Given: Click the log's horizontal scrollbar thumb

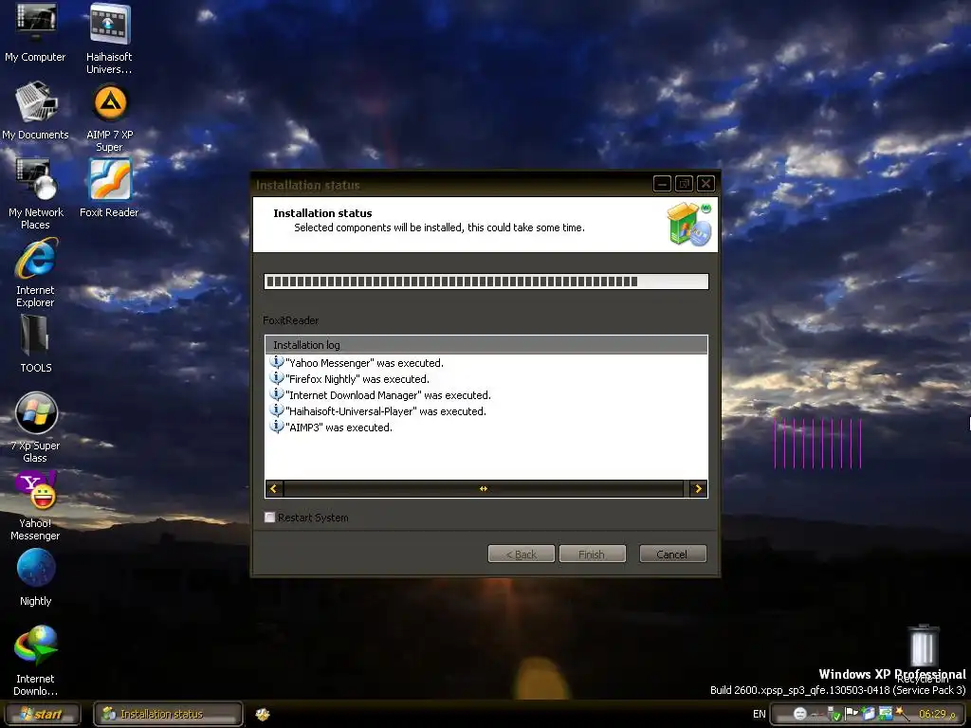Looking at the screenshot, I should click(483, 488).
